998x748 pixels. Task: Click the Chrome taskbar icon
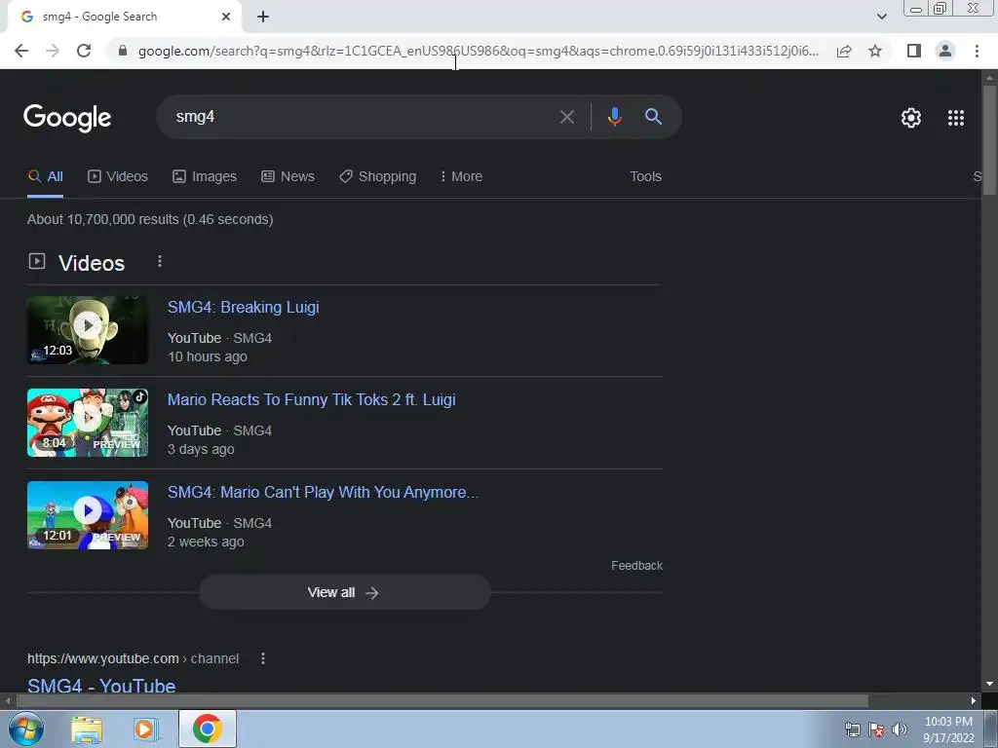(208, 729)
